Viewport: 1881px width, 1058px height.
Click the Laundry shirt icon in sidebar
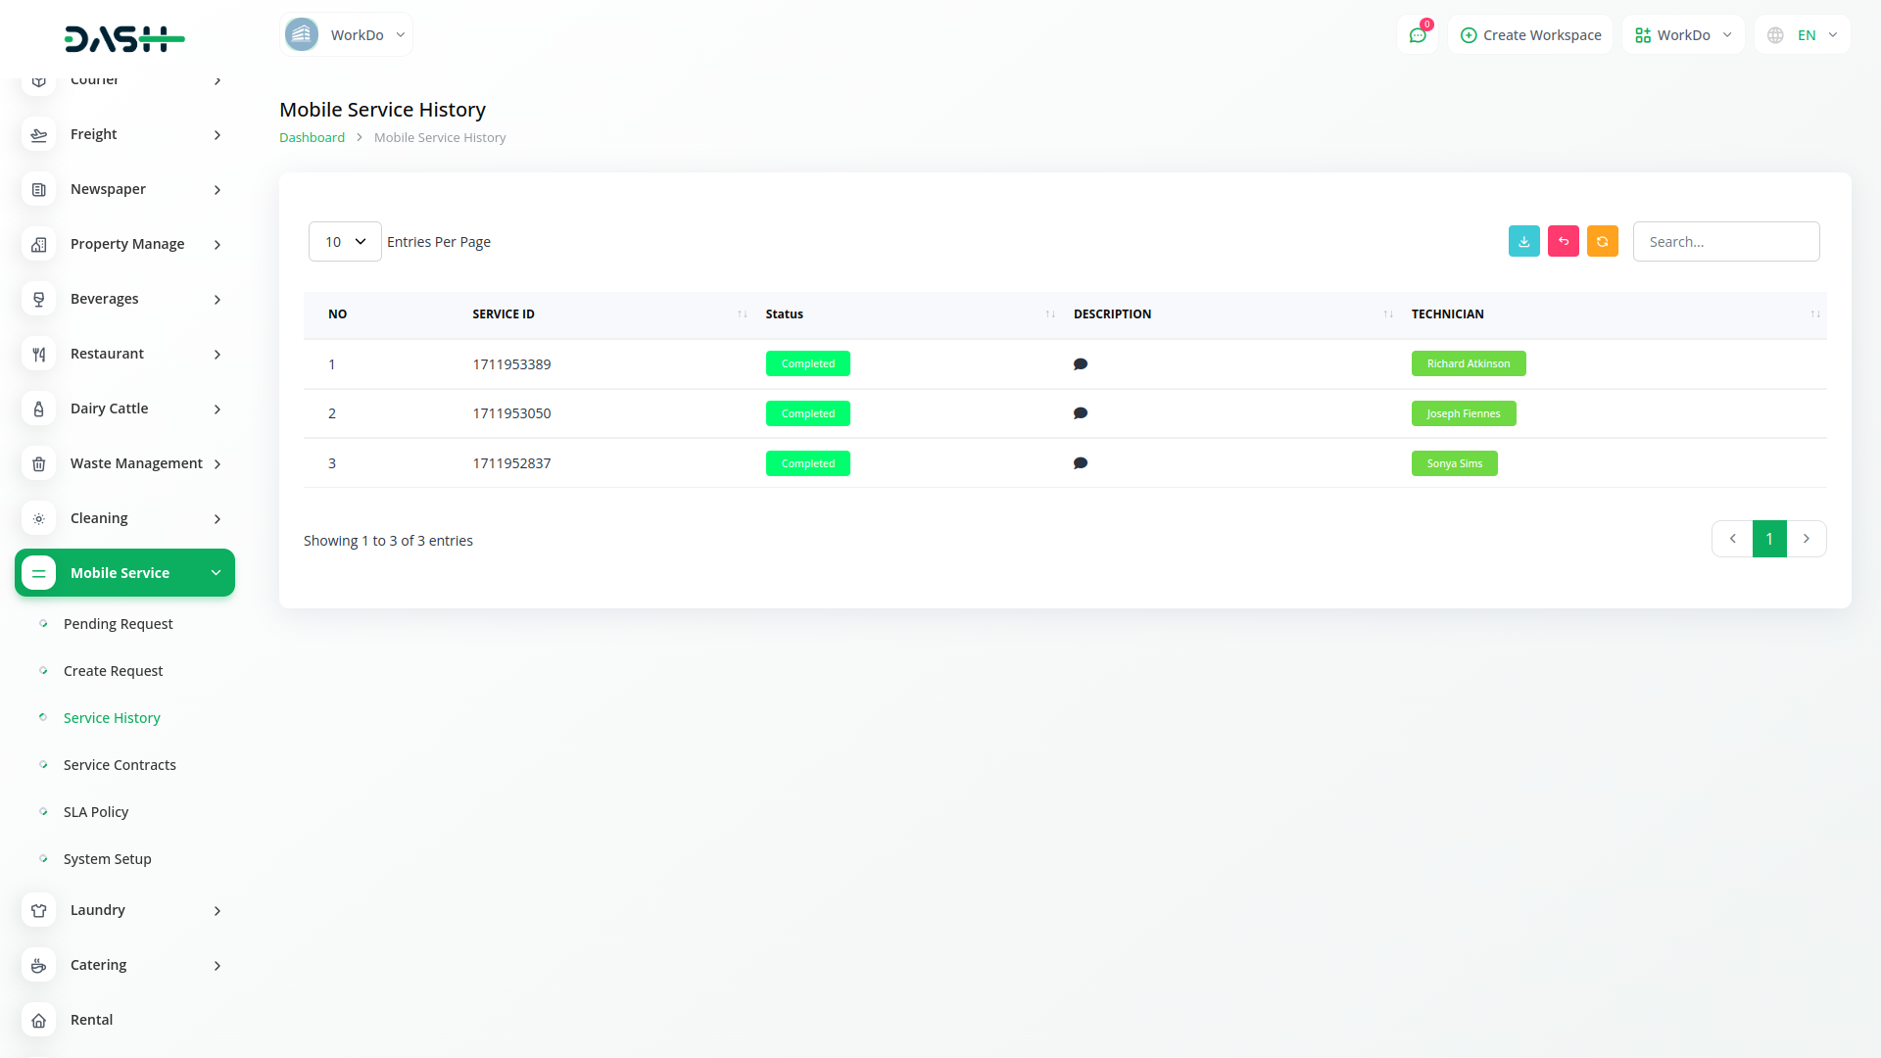pos(38,910)
